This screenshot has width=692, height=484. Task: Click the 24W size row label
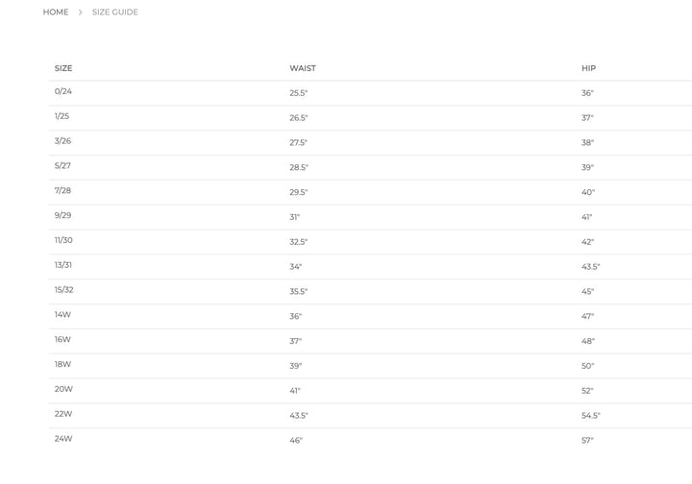pos(63,439)
